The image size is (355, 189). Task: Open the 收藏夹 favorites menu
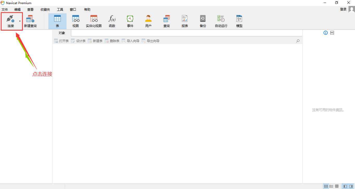pyautogui.click(x=45, y=10)
